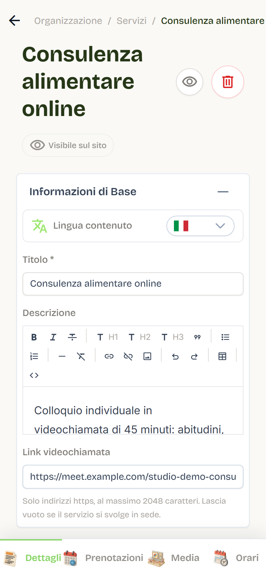Image resolution: width=266 pixels, height=576 pixels.
Task: Delete service with red trash button
Action: (228, 82)
